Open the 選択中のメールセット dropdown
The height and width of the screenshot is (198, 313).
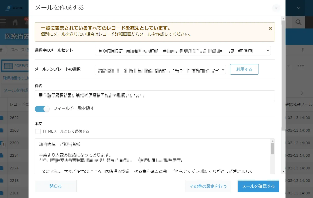[183, 51]
